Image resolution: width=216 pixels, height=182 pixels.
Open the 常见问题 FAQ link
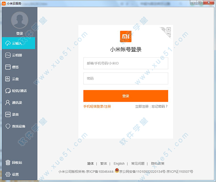pyautogui.click(x=138, y=164)
